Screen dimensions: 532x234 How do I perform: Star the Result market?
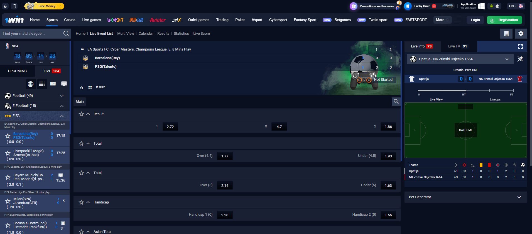pyautogui.click(x=81, y=114)
